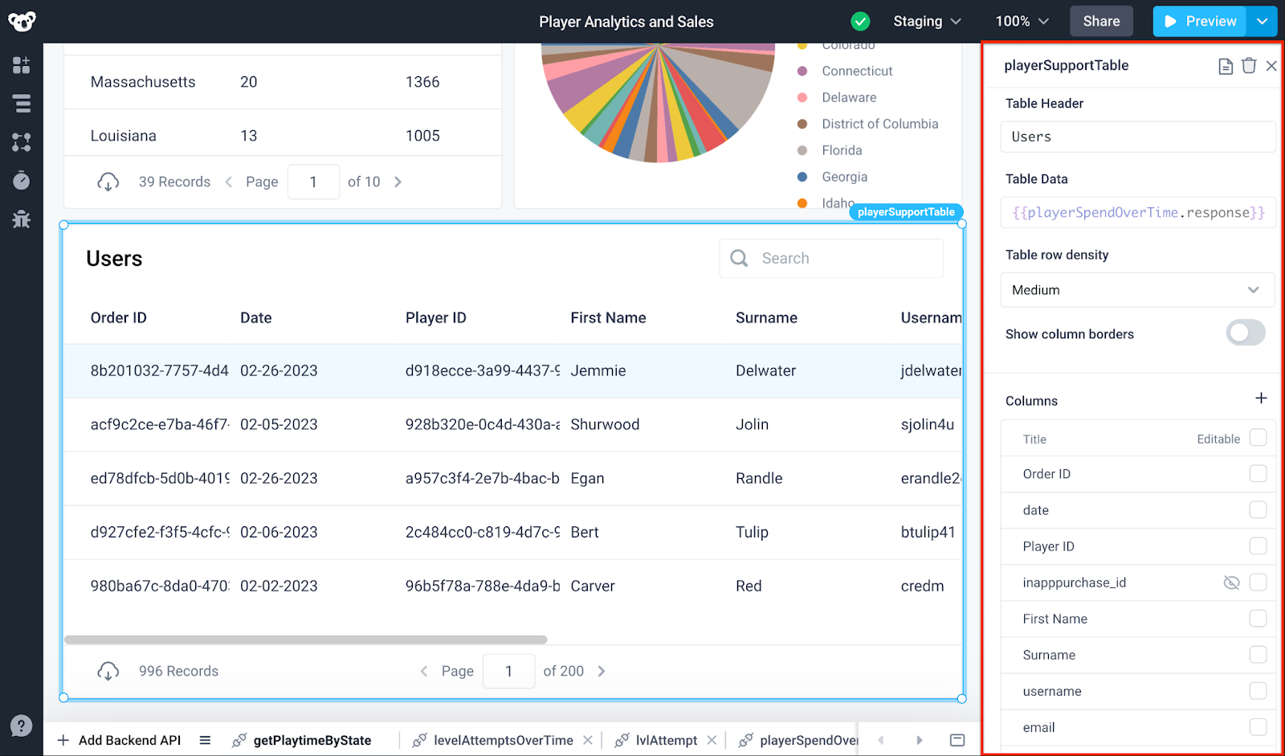Switch to the getPlaytimeByState query tab
Image resolution: width=1285 pixels, height=756 pixels.
(x=312, y=740)
